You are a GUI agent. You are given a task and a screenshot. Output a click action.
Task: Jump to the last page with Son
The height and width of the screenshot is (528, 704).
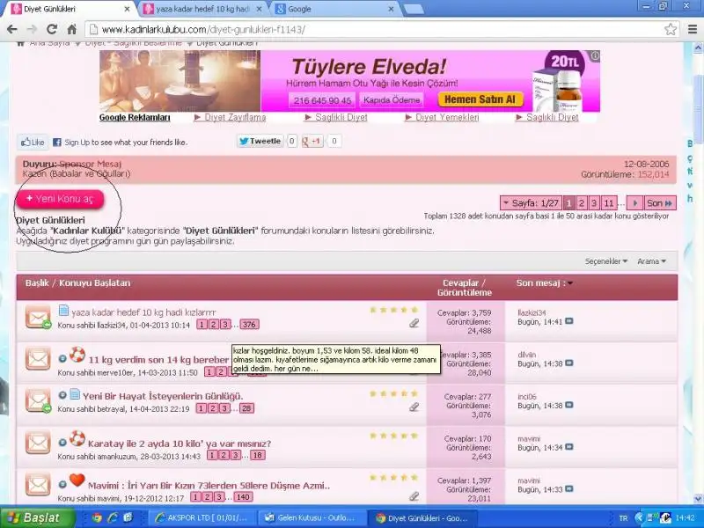tap(659, 203)
